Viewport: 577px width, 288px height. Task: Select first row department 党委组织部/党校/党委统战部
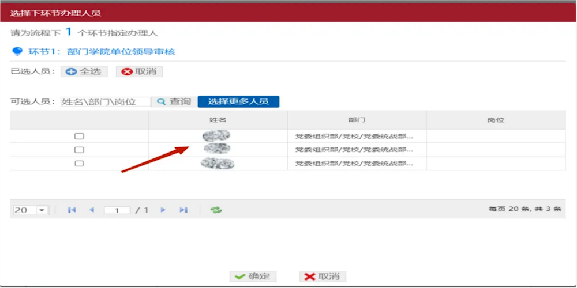pyautogui.click(x=354, y=137)
